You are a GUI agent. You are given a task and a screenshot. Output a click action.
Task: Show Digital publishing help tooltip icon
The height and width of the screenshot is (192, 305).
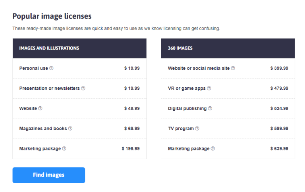pos(210,108)
